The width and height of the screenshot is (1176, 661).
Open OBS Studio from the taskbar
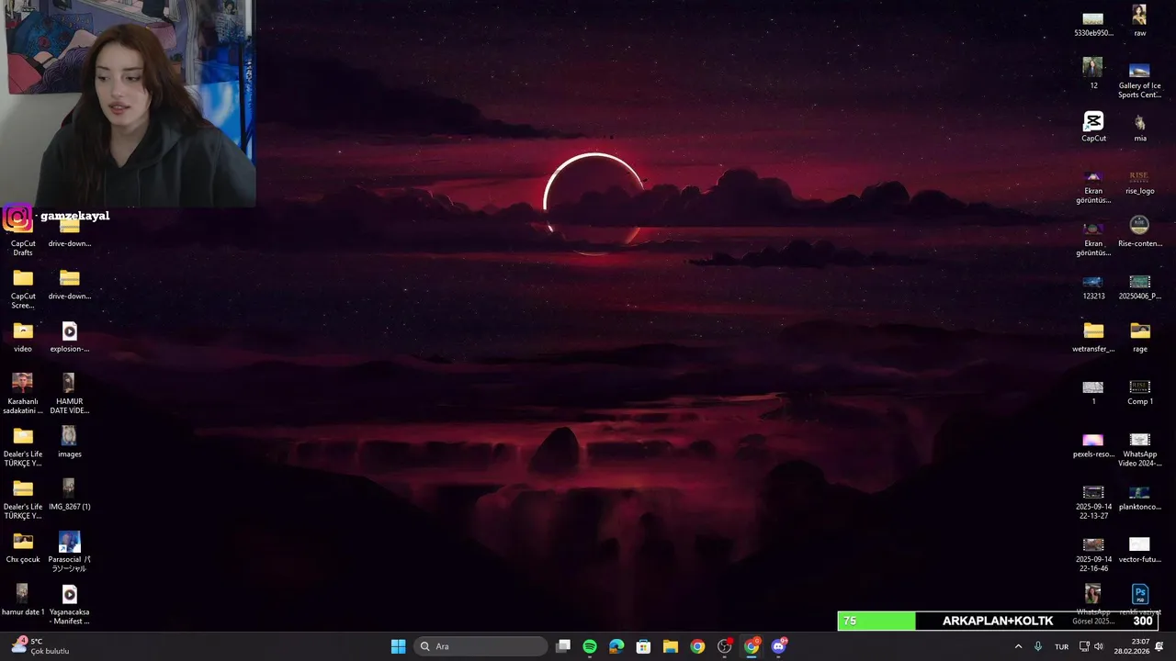[x=725, y=646]
